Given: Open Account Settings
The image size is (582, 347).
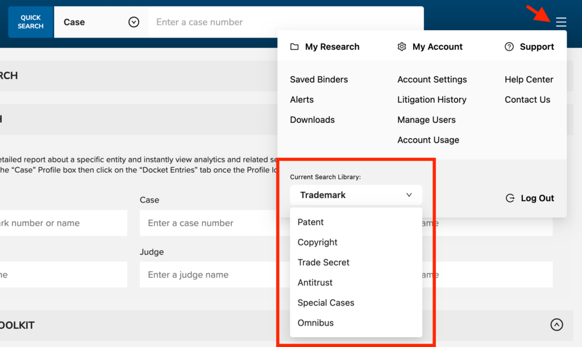Looking at the screenshot, I should coord(432,80).
